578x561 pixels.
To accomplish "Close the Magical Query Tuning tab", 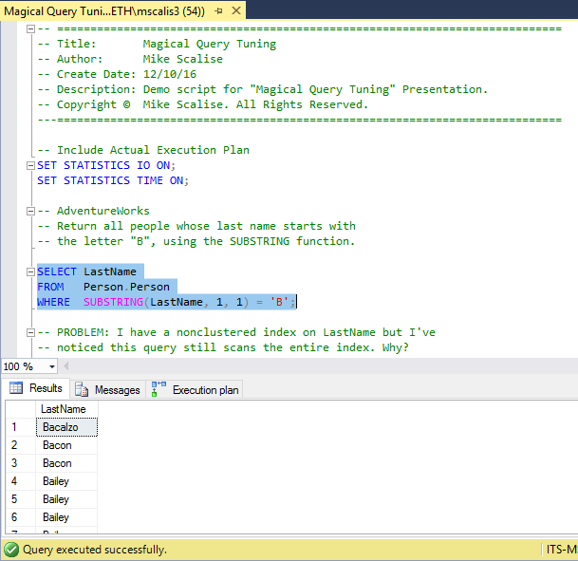I will tap(236, 11).
